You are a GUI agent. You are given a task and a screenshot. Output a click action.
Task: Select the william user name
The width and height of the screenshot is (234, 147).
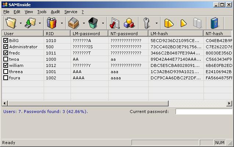click(16, 65)
